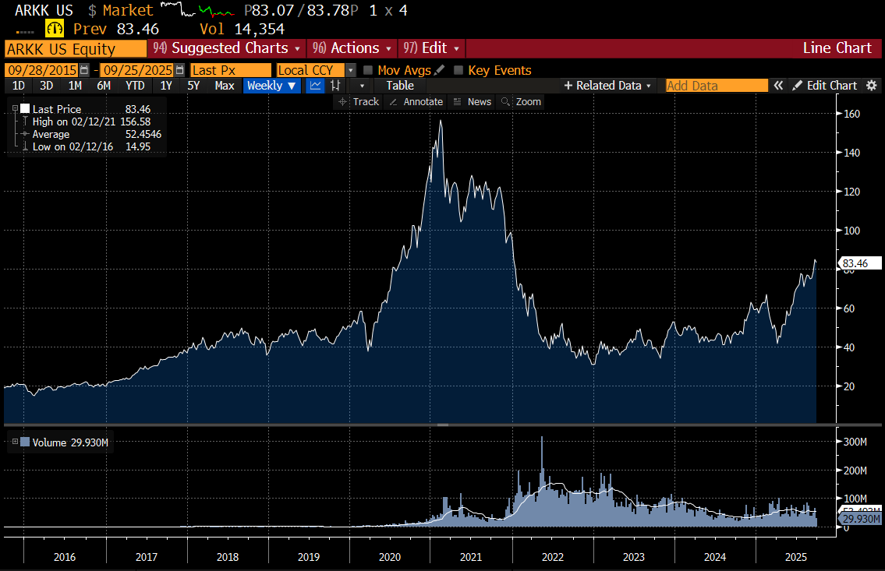Select the 1M time range
The image size is (885, 571).
75,86
